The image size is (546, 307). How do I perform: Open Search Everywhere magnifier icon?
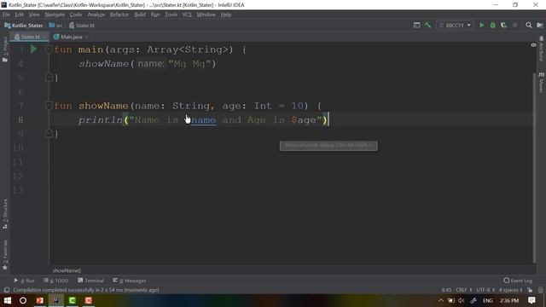529,25
